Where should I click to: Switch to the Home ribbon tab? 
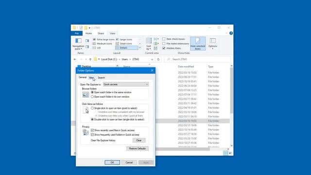coord(88,34)
